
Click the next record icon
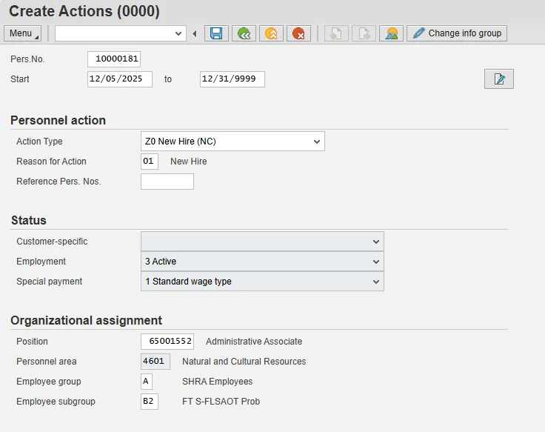(x=364, y=33)
